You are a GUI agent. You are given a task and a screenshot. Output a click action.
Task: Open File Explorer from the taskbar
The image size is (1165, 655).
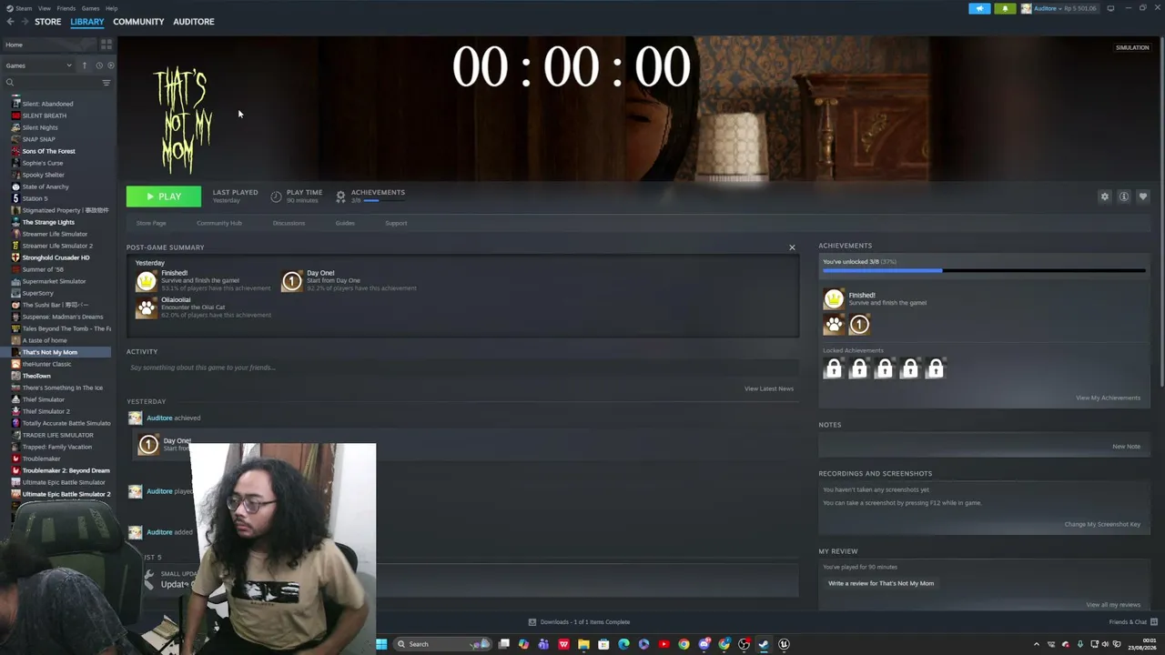tap(583, 644)
